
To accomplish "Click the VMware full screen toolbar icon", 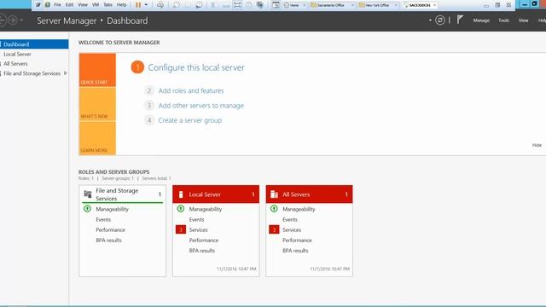I will (237, 5).
